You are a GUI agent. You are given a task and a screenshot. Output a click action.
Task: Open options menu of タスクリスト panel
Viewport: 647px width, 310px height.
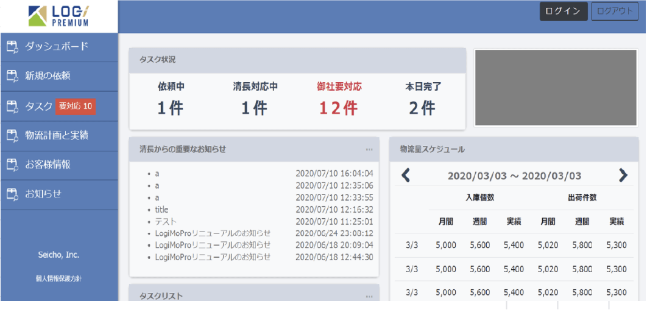369,296
